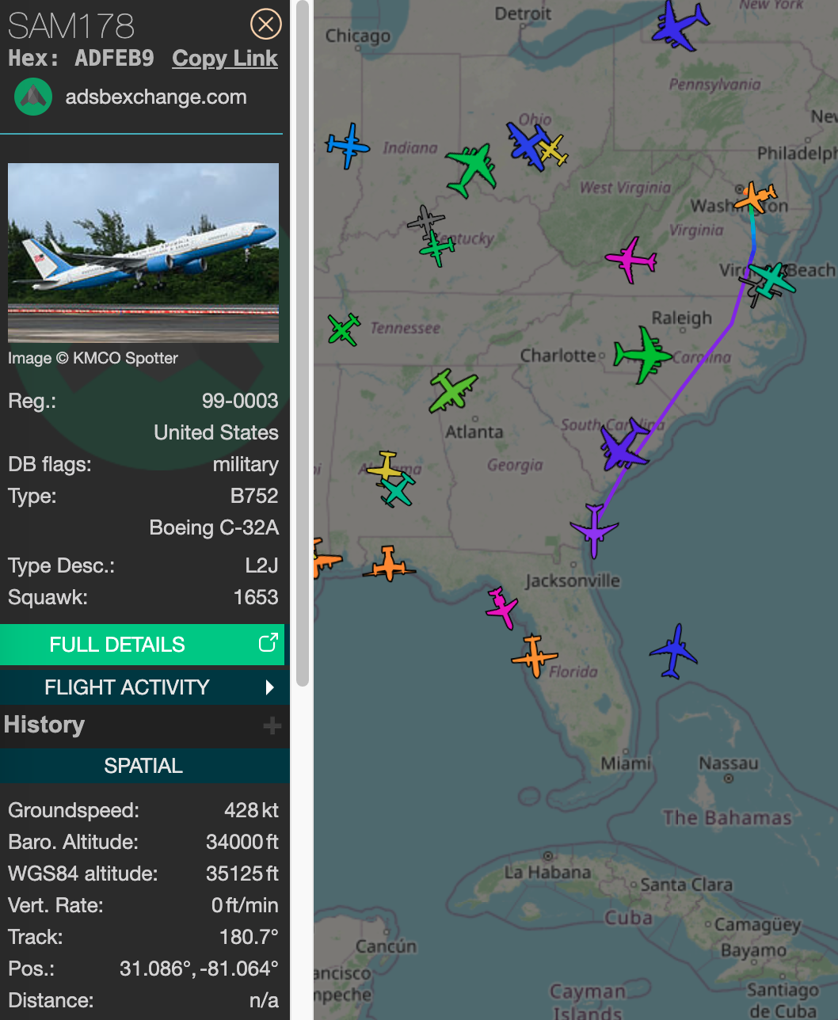Viewport: 838px width, 1020px height.
Task: Select the magenta plane over Virginia
Action: tap(631, 259)
